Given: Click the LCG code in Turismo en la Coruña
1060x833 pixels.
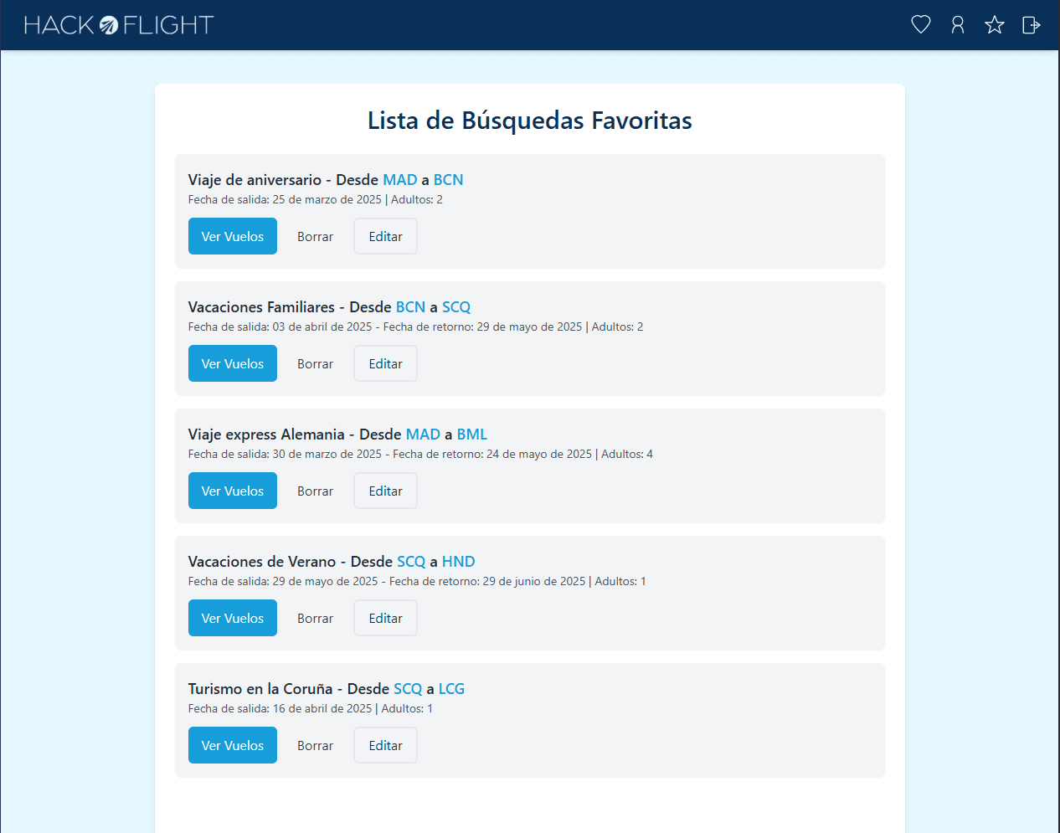Looking at the screenshot, I should point(451,688).
